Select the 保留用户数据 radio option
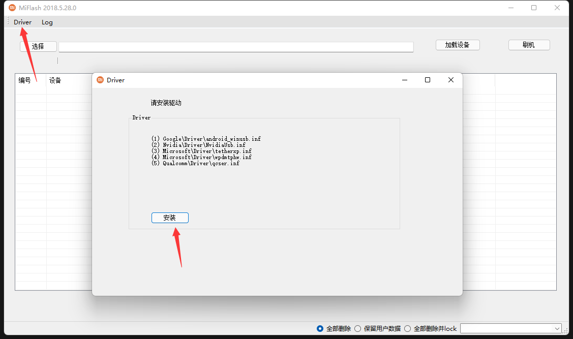The image size is (573, 339). tap(357, 328)
